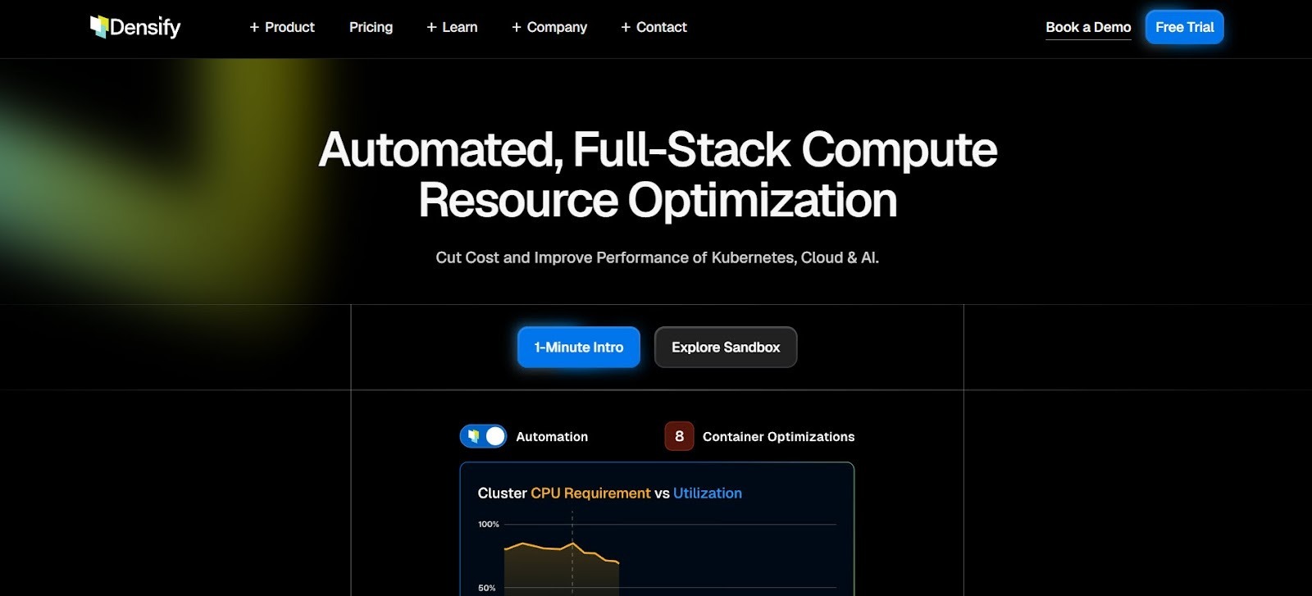
Task: Click the plus icon beside Product
Action: (253, 27)
